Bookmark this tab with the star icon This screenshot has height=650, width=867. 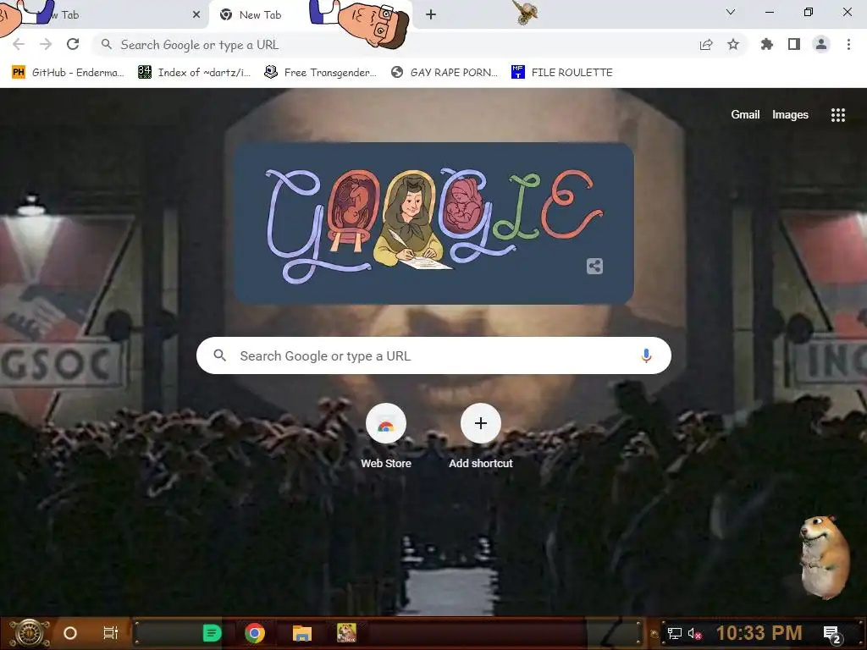tap(733, 44)
